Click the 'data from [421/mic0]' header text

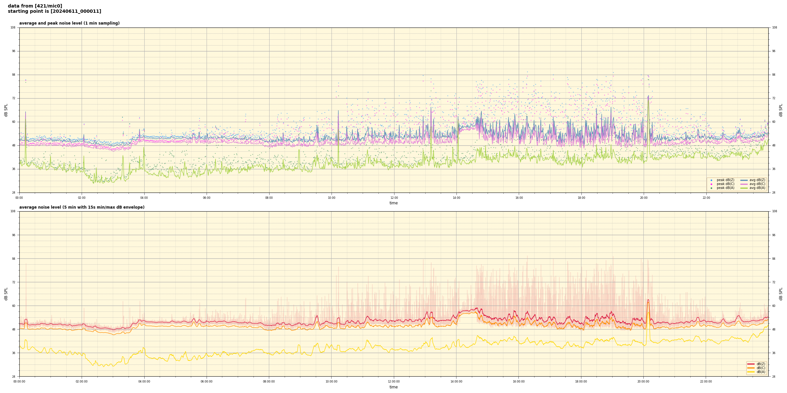[x=35, y=6]
